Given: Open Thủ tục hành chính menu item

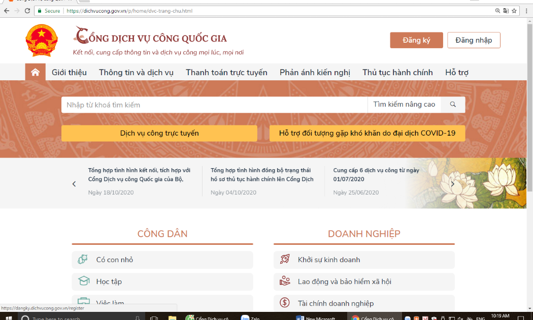Looking at the screenshot, I should (x=397, y=73).
